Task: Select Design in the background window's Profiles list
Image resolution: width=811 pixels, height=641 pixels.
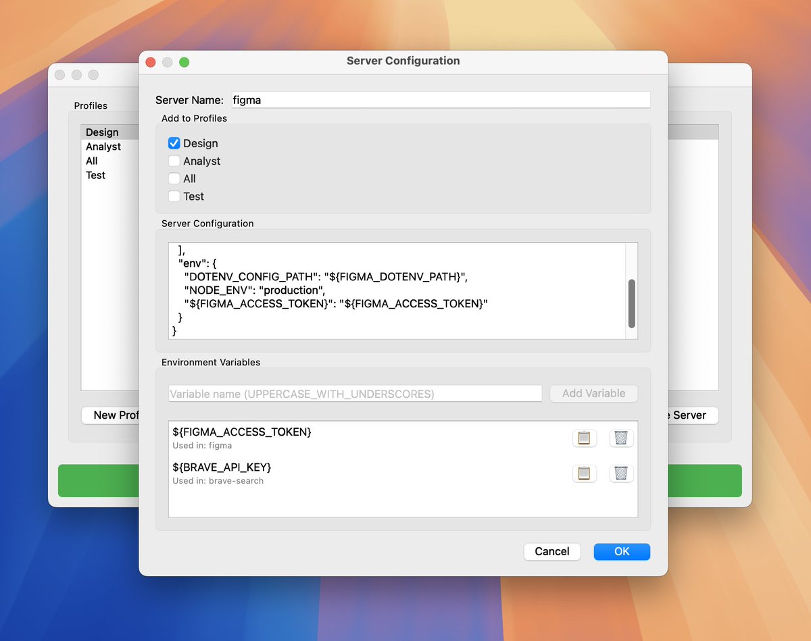Action: coord(109,132)
